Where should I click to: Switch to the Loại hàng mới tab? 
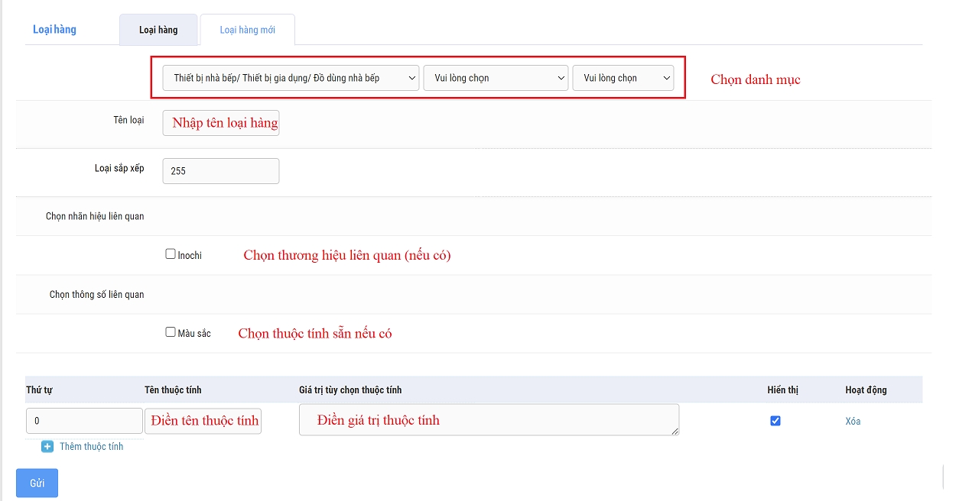(x=247, y=30)
